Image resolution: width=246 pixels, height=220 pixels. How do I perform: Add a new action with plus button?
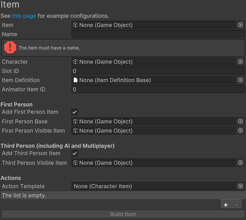(226, 205)
